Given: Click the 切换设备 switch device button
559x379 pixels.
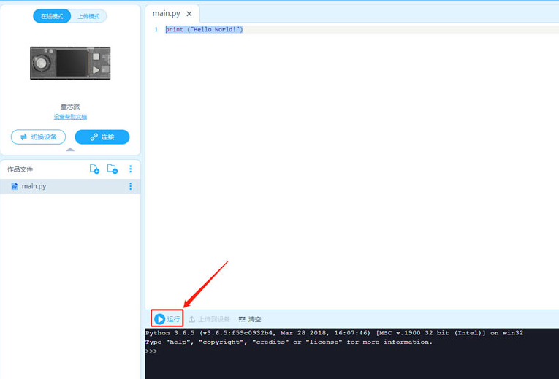Looking at the screenshot, I should (38, 137).
